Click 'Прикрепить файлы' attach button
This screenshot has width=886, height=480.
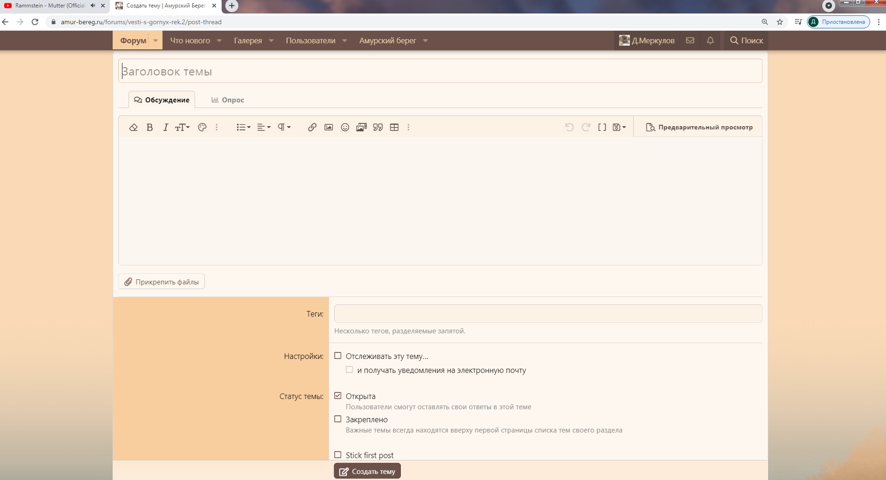[x=162, y=282]
